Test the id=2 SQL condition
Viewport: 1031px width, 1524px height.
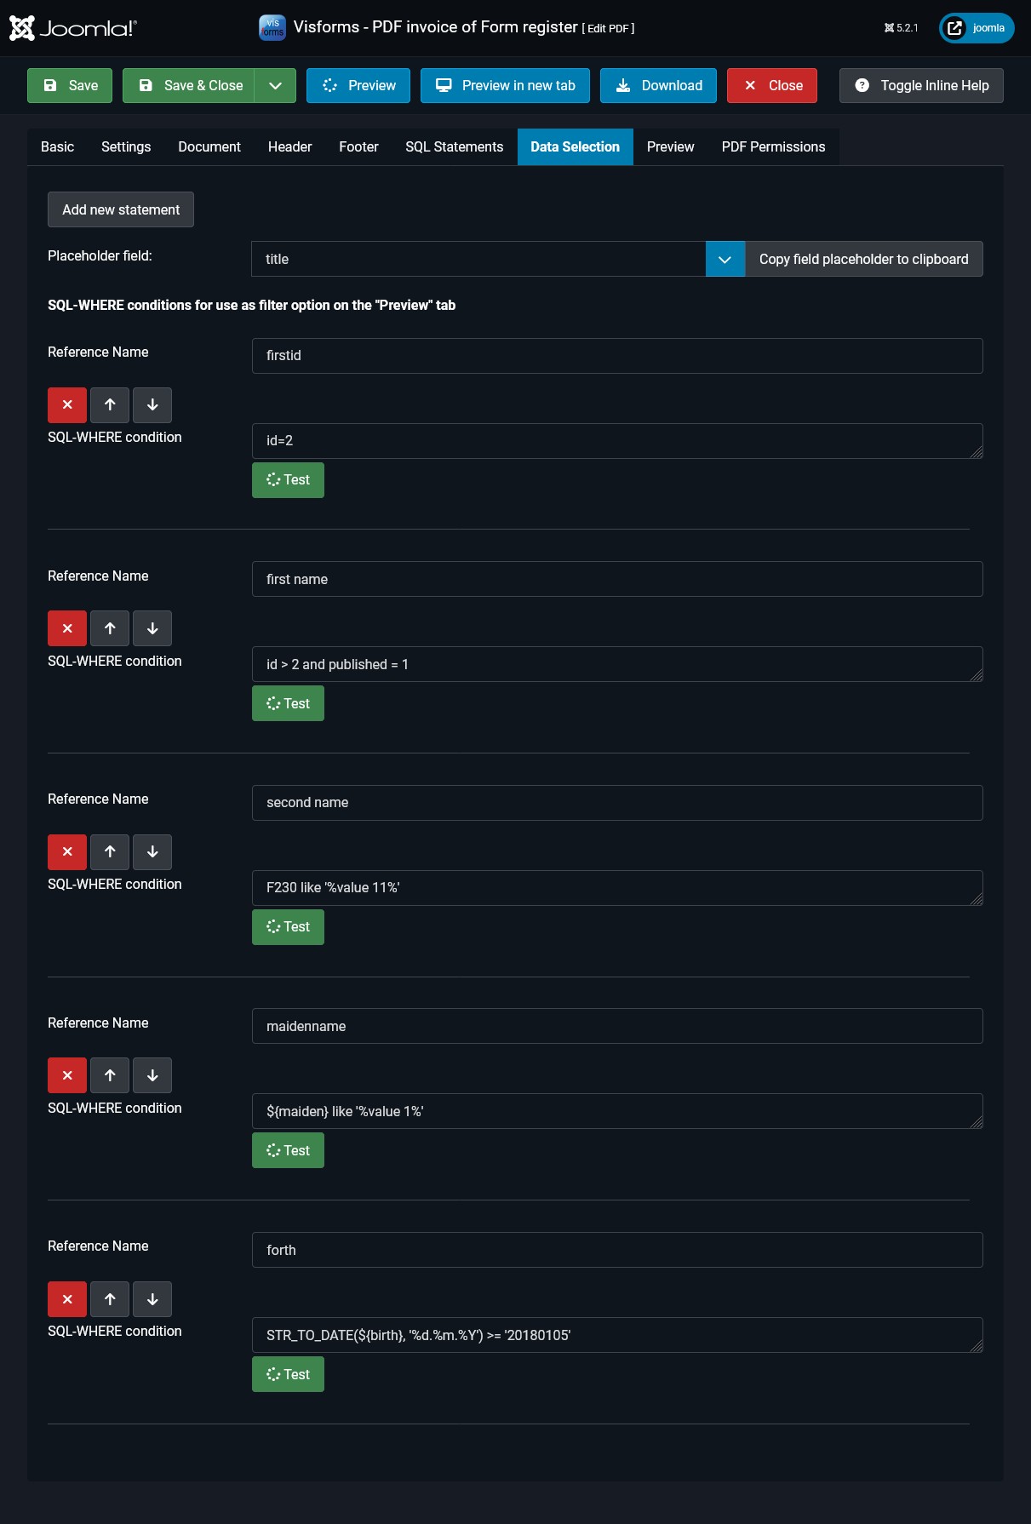(288, 480)
